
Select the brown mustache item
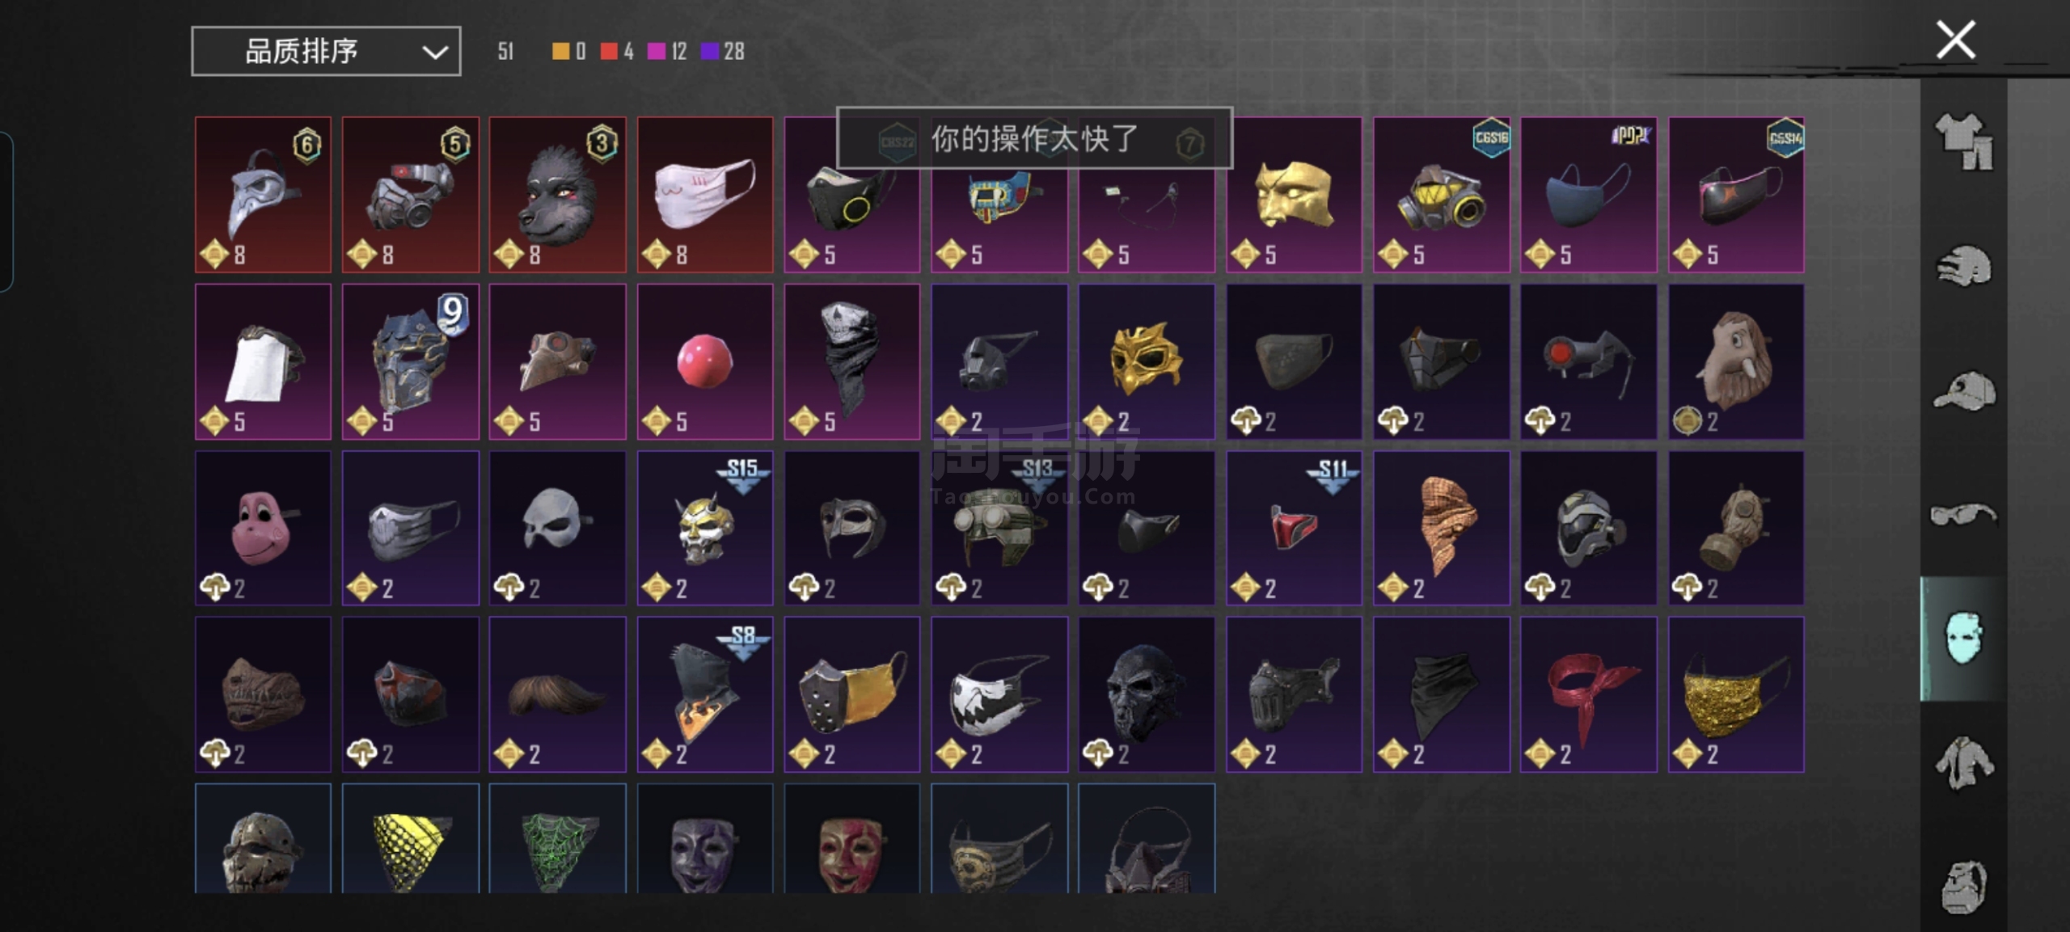click(557, 694)
